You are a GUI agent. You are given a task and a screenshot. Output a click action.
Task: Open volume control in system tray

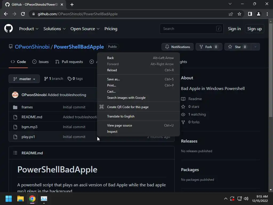(246, 199)
